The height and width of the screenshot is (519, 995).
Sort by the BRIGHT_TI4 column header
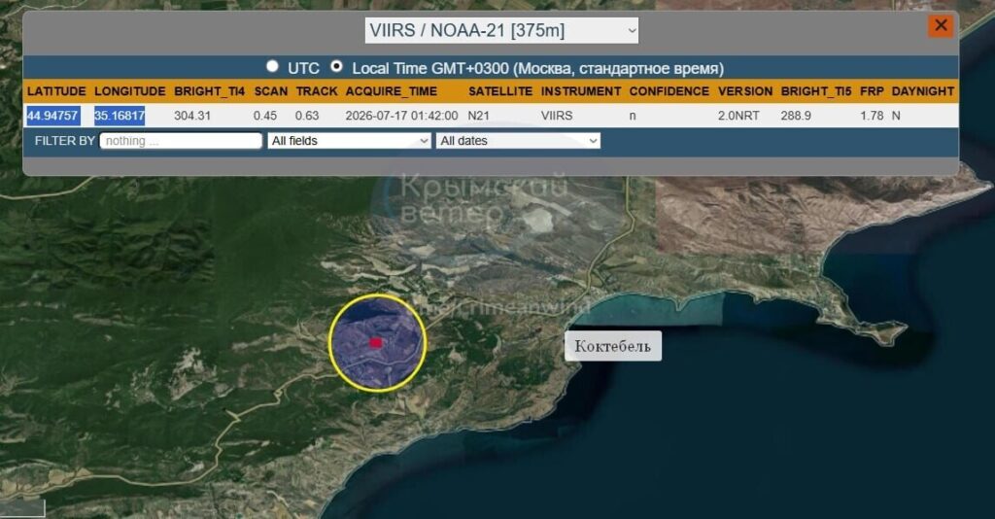210,91
